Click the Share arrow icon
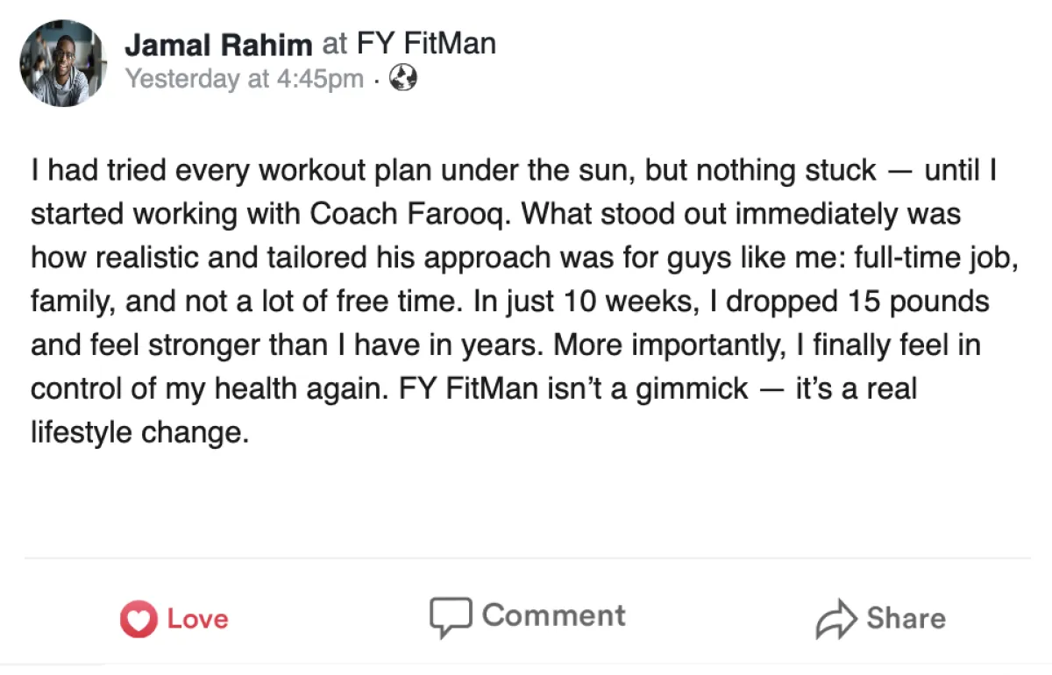This screenshot has height=675, width=1052. (x=835, y=619)
